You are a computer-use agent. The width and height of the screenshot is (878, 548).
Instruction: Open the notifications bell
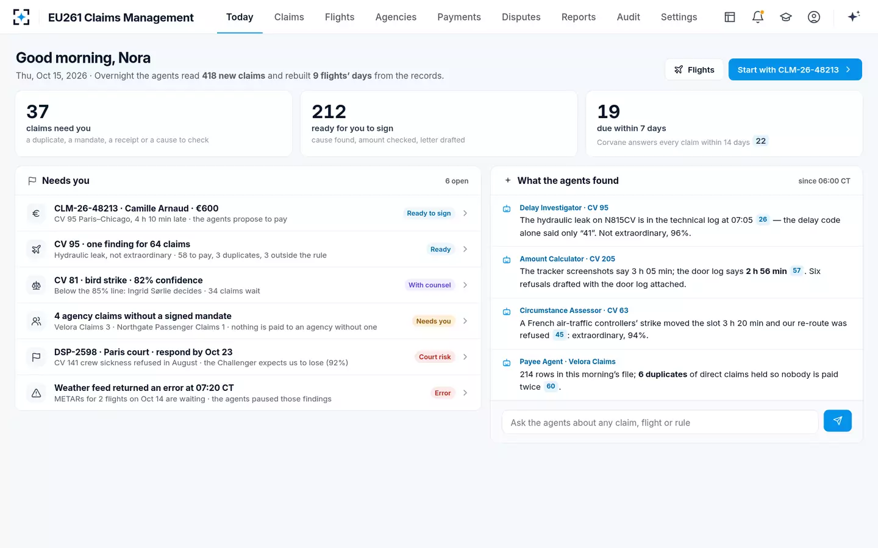pos(758,17)
